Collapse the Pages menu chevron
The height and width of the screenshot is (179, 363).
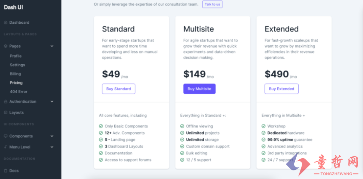[52, 46]
